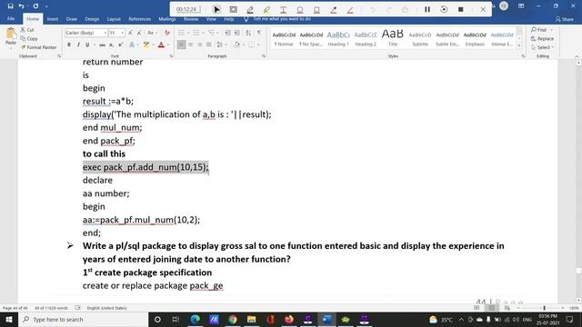Open File Explorer from the taskbar
Screen dimensions: 582x327
[251, 319]
